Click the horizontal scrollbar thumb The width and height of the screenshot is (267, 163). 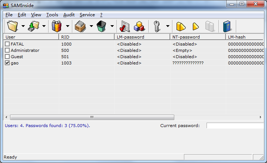pyautogui.click(x=92, y=117)
